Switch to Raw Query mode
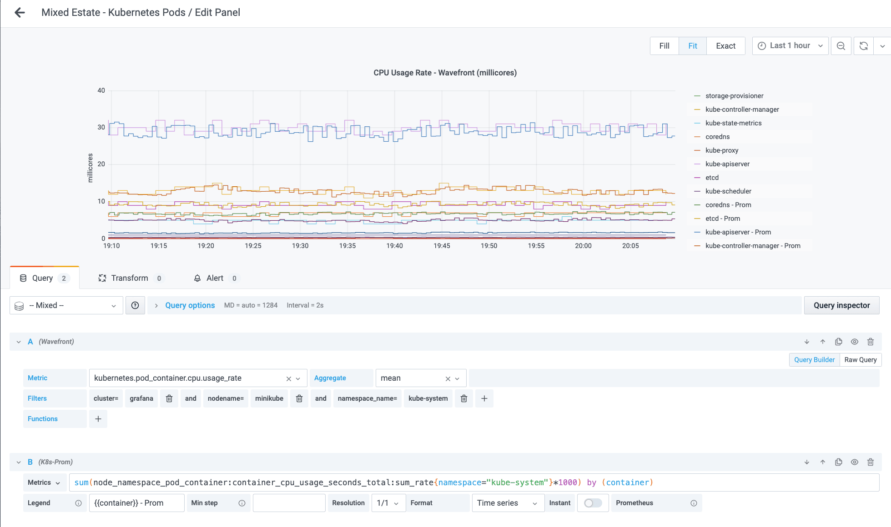Screen dimensions: 891x527 860,360
